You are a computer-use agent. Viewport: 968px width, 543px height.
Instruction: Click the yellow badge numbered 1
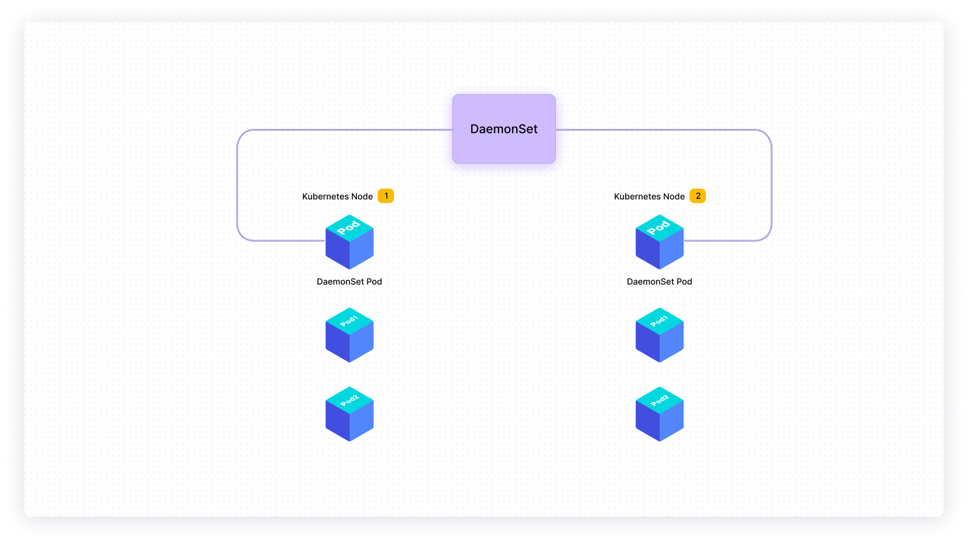[x=385, y=196]
